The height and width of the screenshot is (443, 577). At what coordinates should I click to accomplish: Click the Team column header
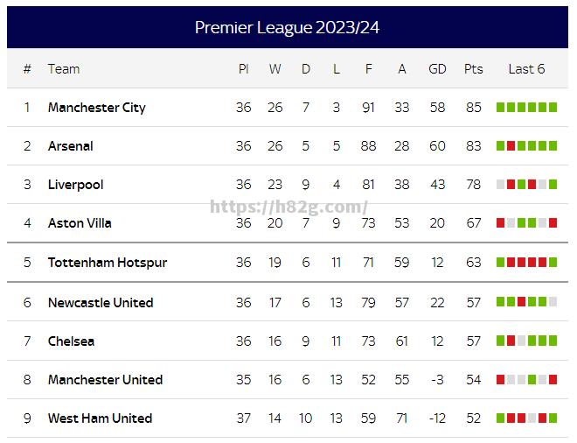(x=63, y=69)
